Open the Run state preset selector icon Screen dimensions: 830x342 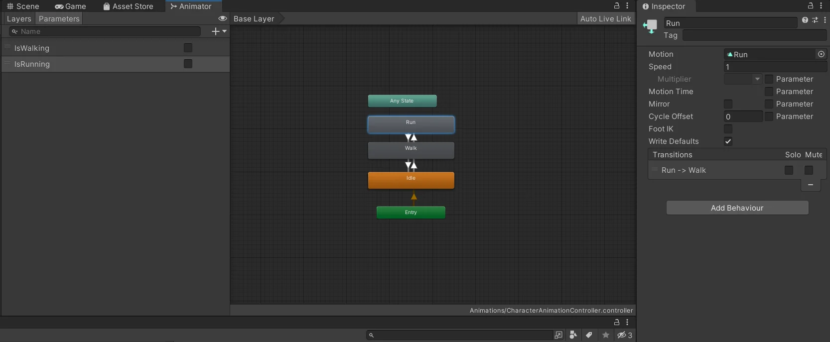pyautogui.click(x=815, y=20)
